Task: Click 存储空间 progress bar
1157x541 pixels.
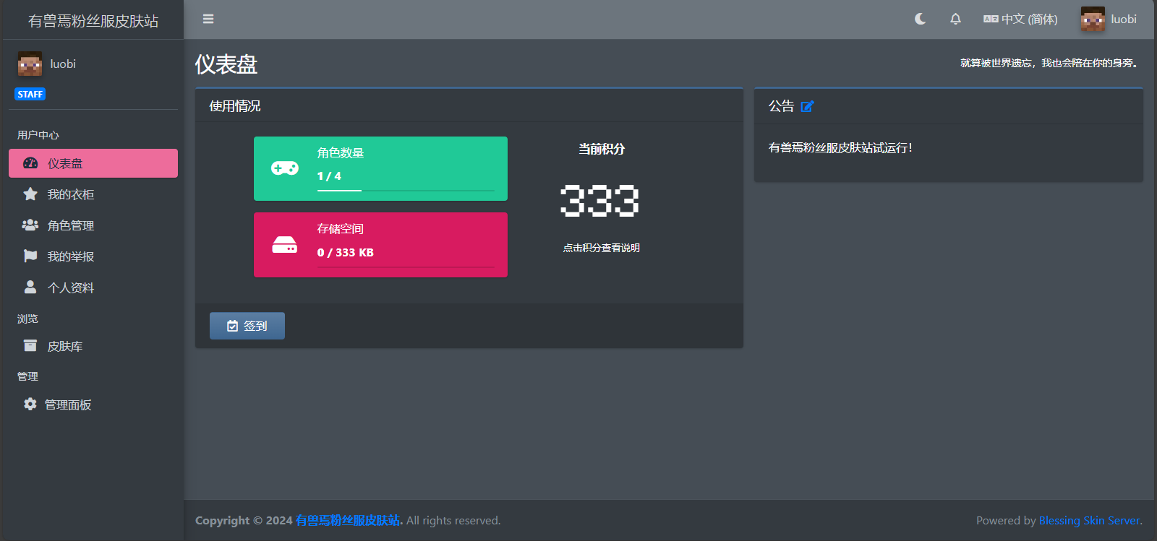Action: pos(406,267)
